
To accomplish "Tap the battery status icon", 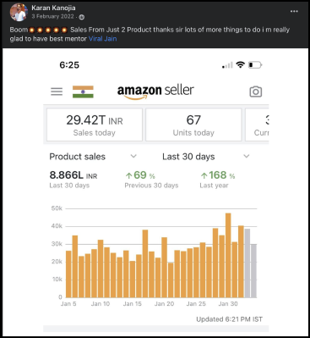I will tap(255, 65).
